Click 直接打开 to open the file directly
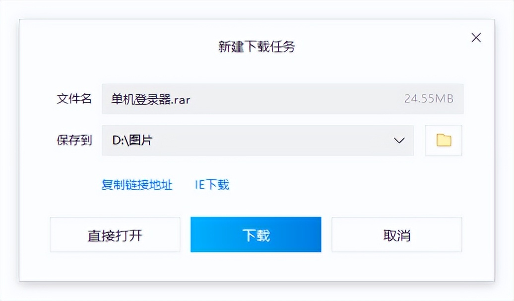This screenshot has height=301, width=514. click(115, 235)
